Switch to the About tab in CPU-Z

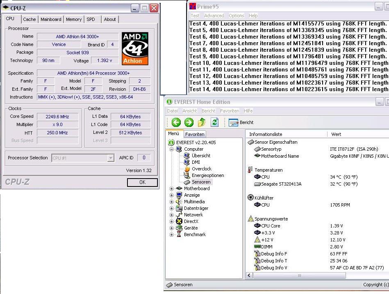pyautogui.click(x=110, y=19)
